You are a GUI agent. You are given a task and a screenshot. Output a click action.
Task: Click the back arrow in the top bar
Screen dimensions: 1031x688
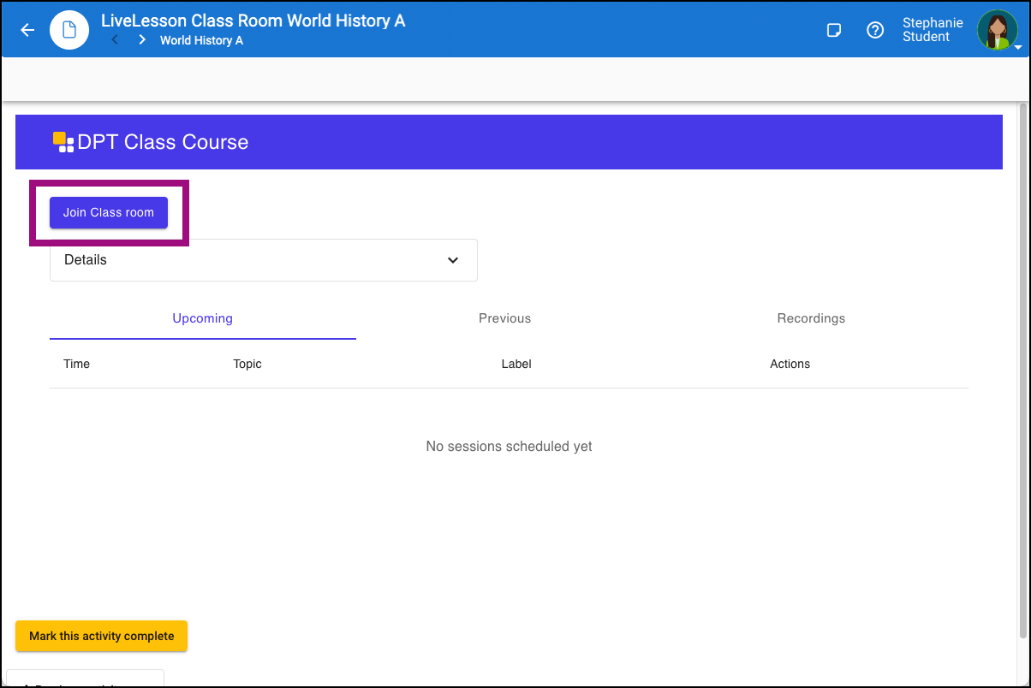[27, 30]
